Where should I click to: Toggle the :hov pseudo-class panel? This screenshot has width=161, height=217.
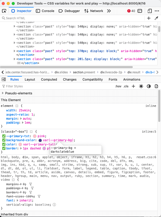pos(118,86)
